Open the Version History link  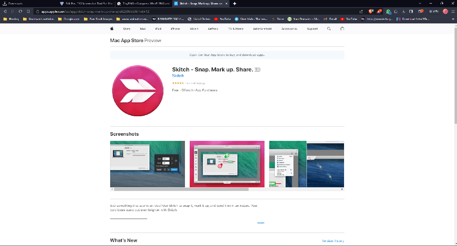pyautogui.click(x=333, y=241)
